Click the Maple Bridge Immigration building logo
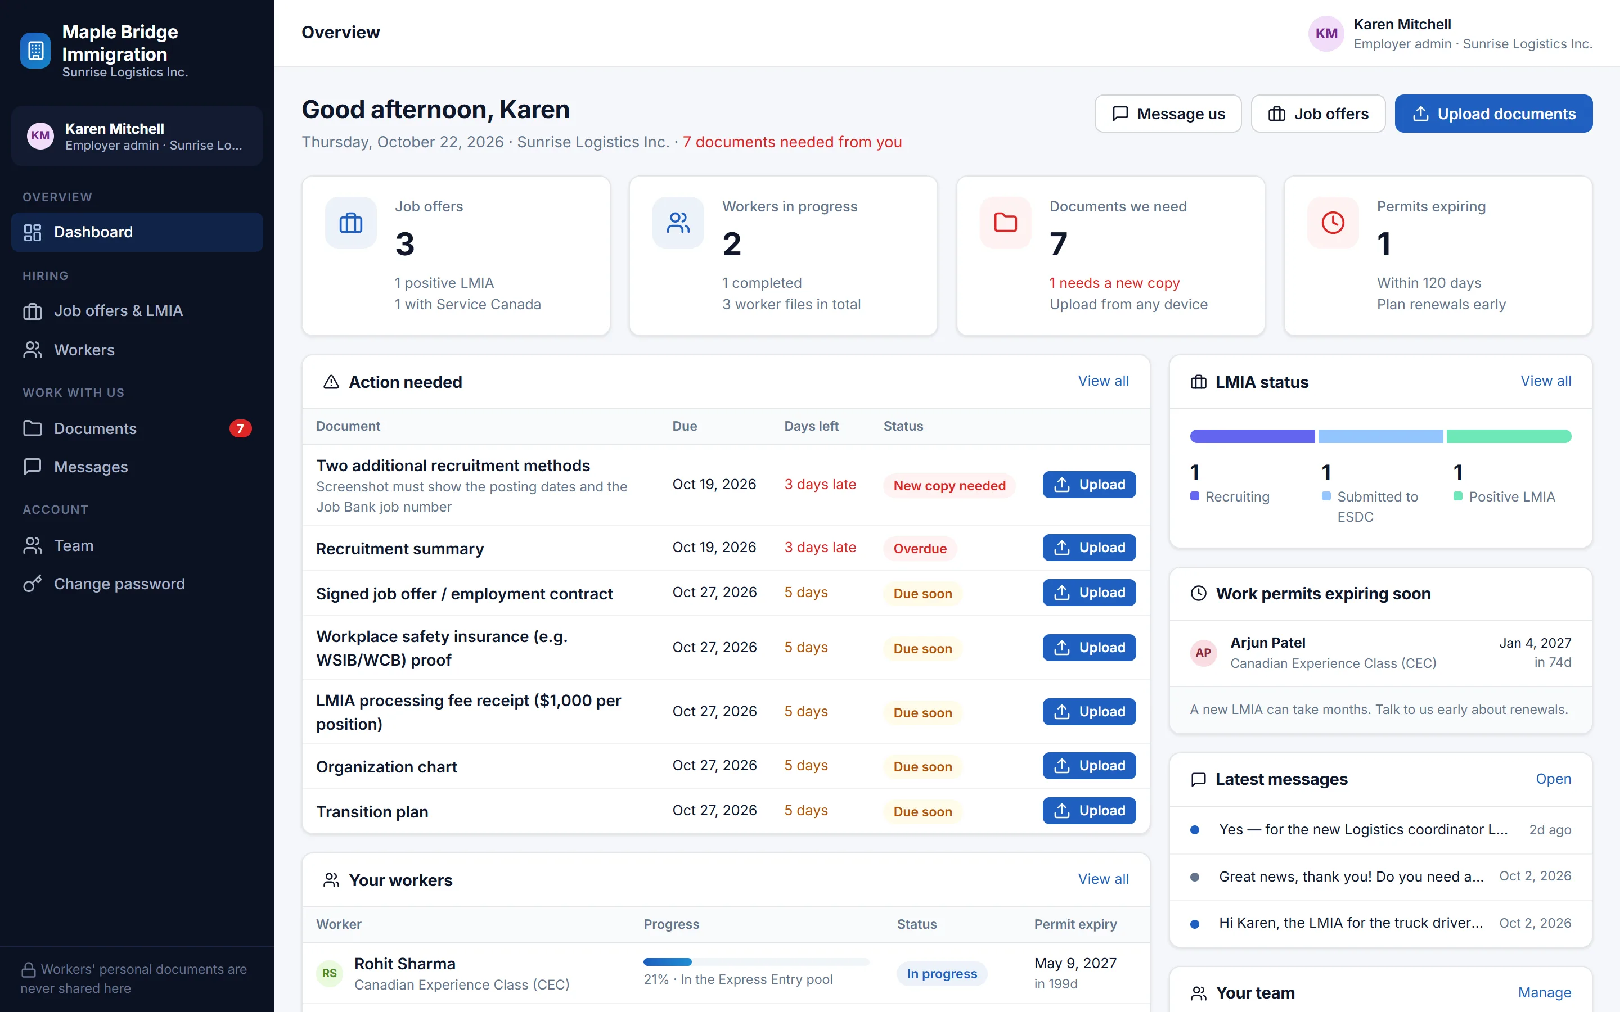1620x1012 pixels. tap(35, 50)
